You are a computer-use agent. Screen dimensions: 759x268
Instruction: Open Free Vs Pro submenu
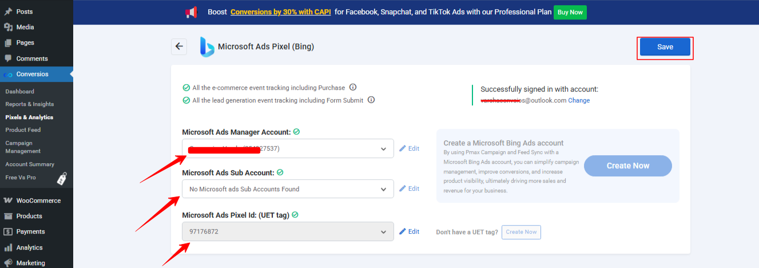click(21, 178)
